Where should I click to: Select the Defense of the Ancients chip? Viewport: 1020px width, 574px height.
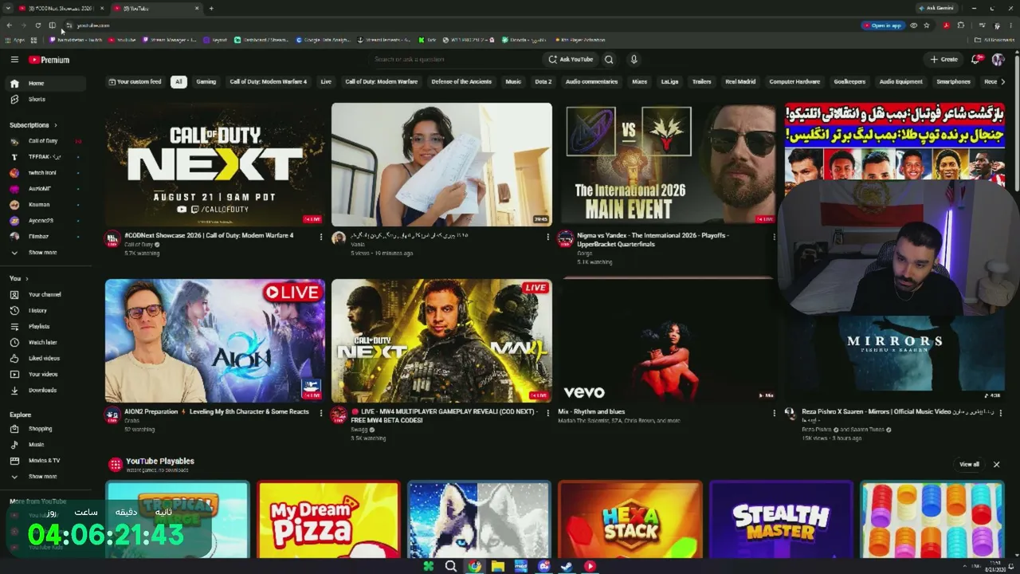[461, 81]
